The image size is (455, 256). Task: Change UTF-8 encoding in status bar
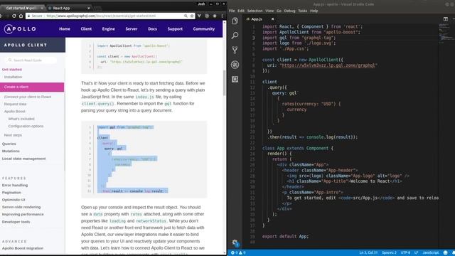point(405,253)
